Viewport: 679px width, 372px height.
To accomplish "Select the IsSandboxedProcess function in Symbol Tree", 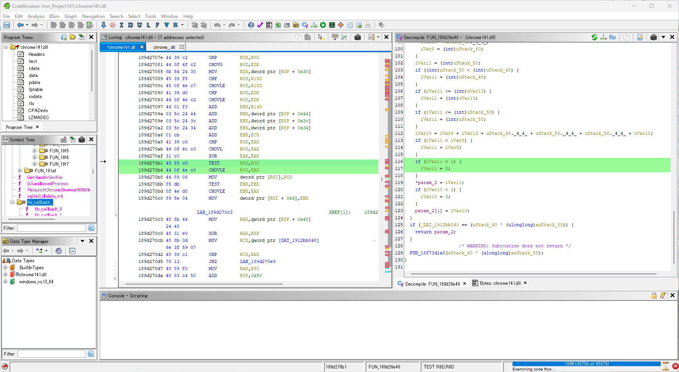I will [47, 184].
